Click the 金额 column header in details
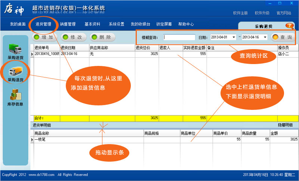 point(284,133)
